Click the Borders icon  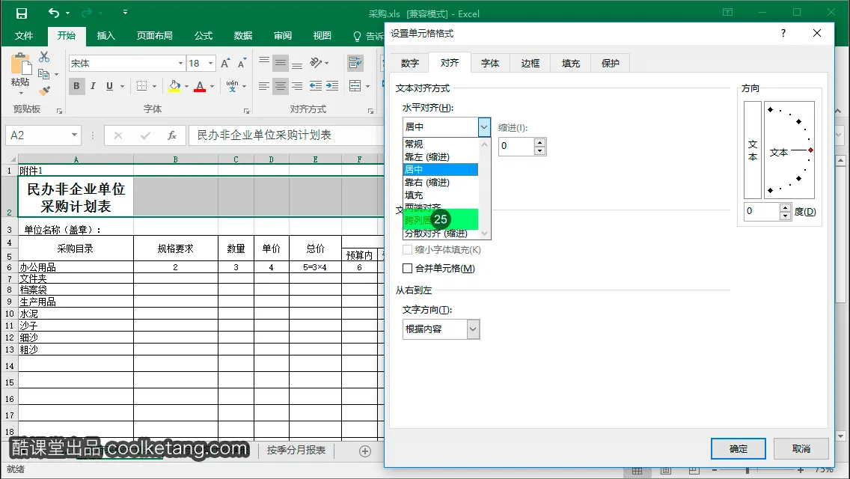(141, 86)
